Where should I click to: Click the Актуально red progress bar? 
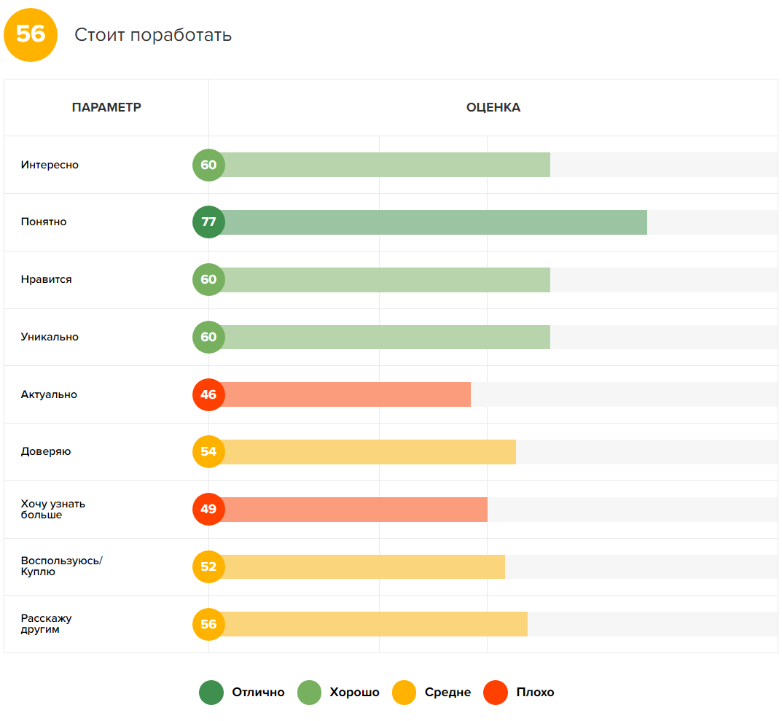(346, 394)
